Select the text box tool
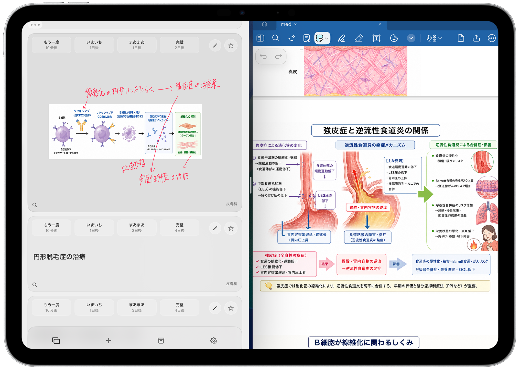 click(x=376, y=38)
